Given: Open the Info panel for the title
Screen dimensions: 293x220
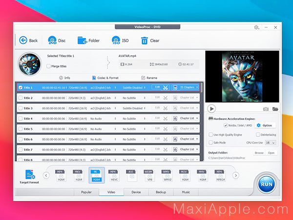Looking at the screenshot, I should (64, 78).
